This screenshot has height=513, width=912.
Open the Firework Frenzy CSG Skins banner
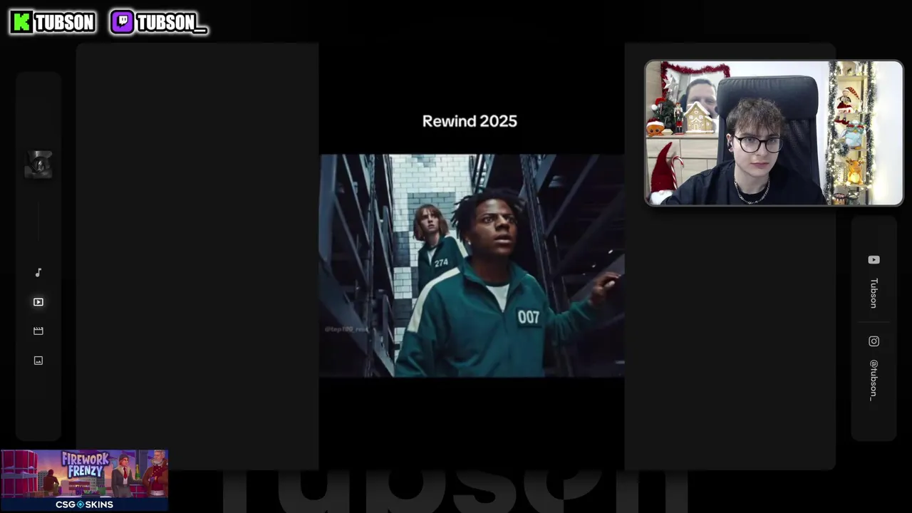tap(84, 480)
